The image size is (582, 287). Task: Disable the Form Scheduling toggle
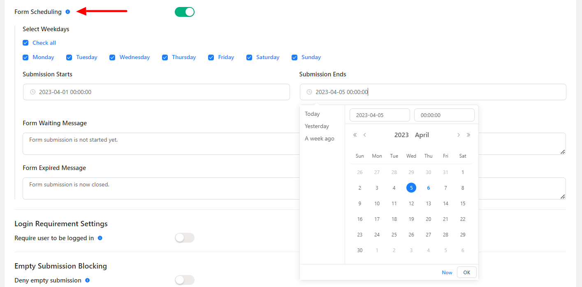tap(185, 12)
